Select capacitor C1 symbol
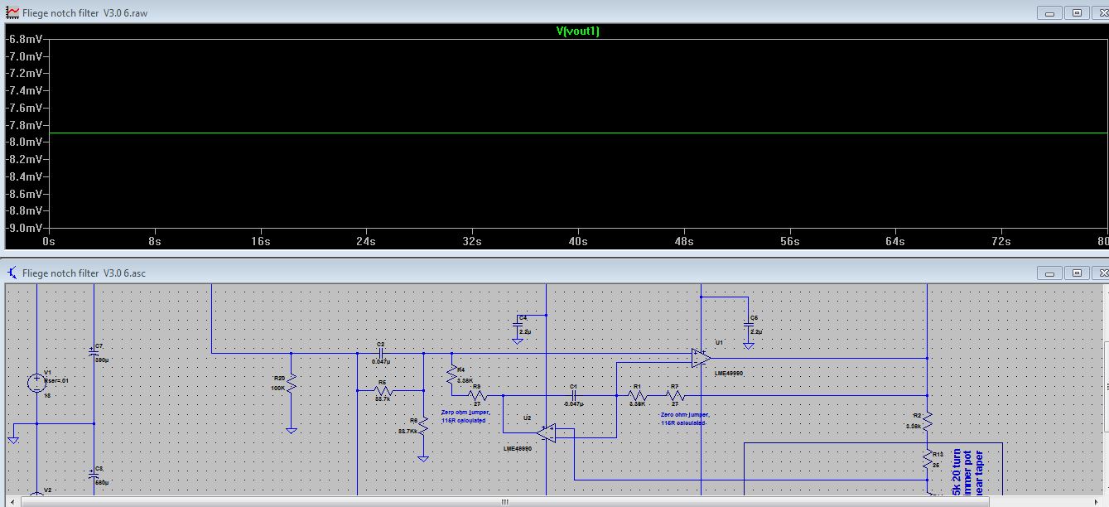Screen dimensions: 1109x507 point(572,395)
